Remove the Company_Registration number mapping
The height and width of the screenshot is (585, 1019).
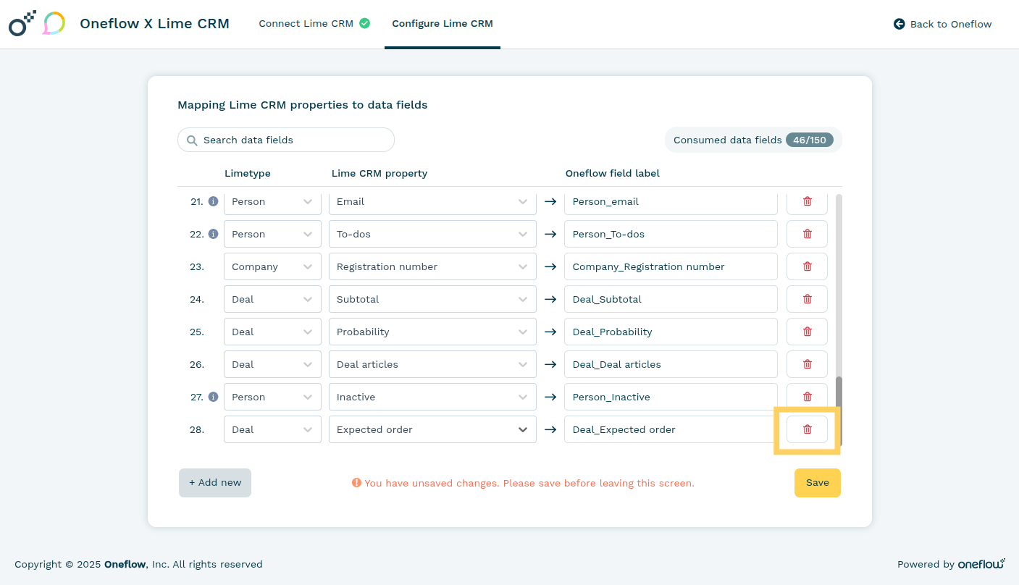807,266
